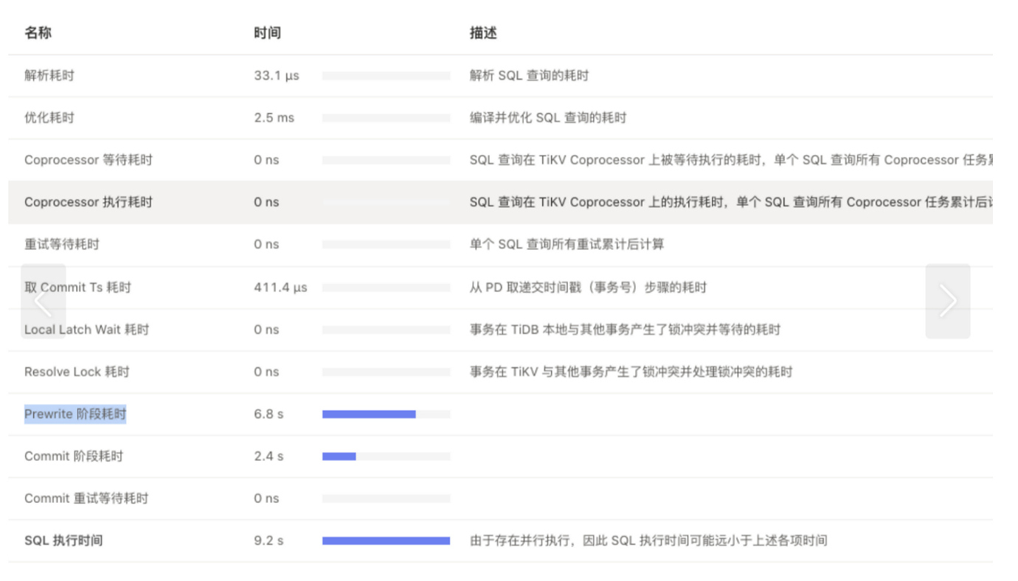Click the 0 ns value in Coprocessor 等待耗时 row
Screen dimensions: 1018x581
click(x=266, y=160)
